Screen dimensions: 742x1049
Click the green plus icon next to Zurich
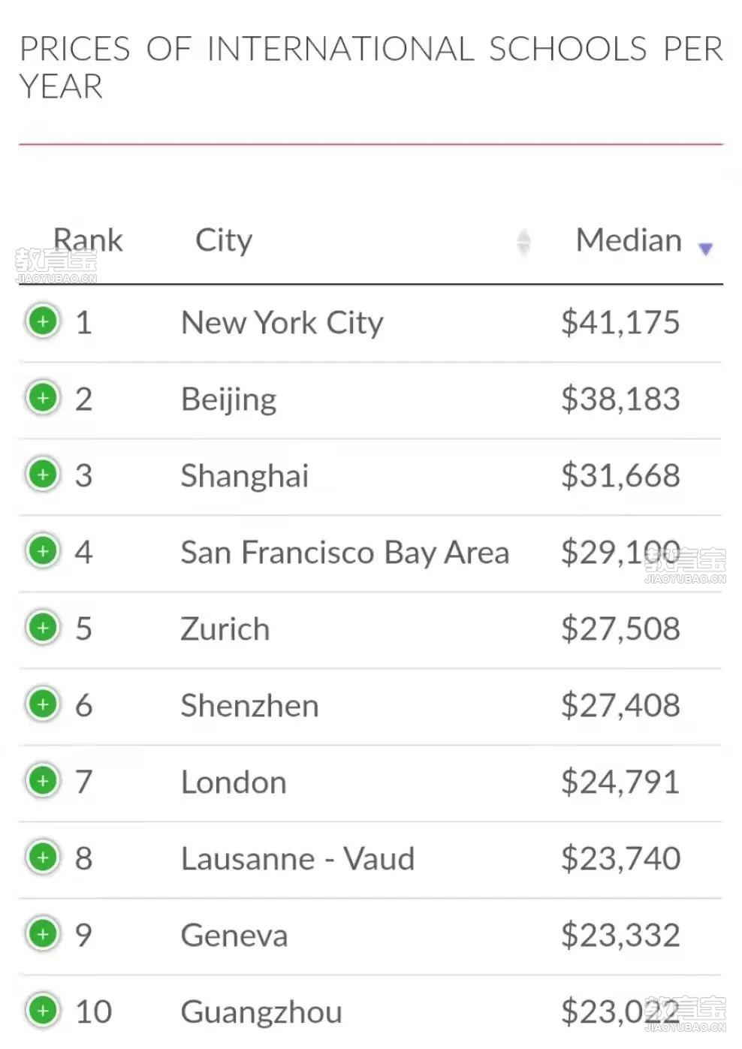point(43,628)
